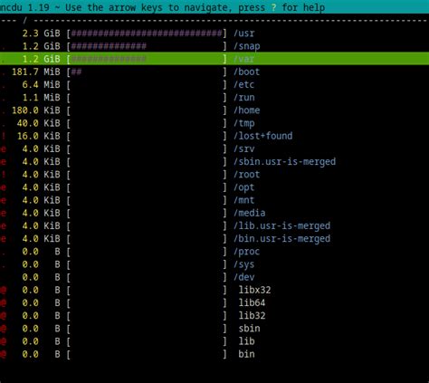Click the red @ flag beside bin
Screen dimensions: 429x383
(4, 354)
